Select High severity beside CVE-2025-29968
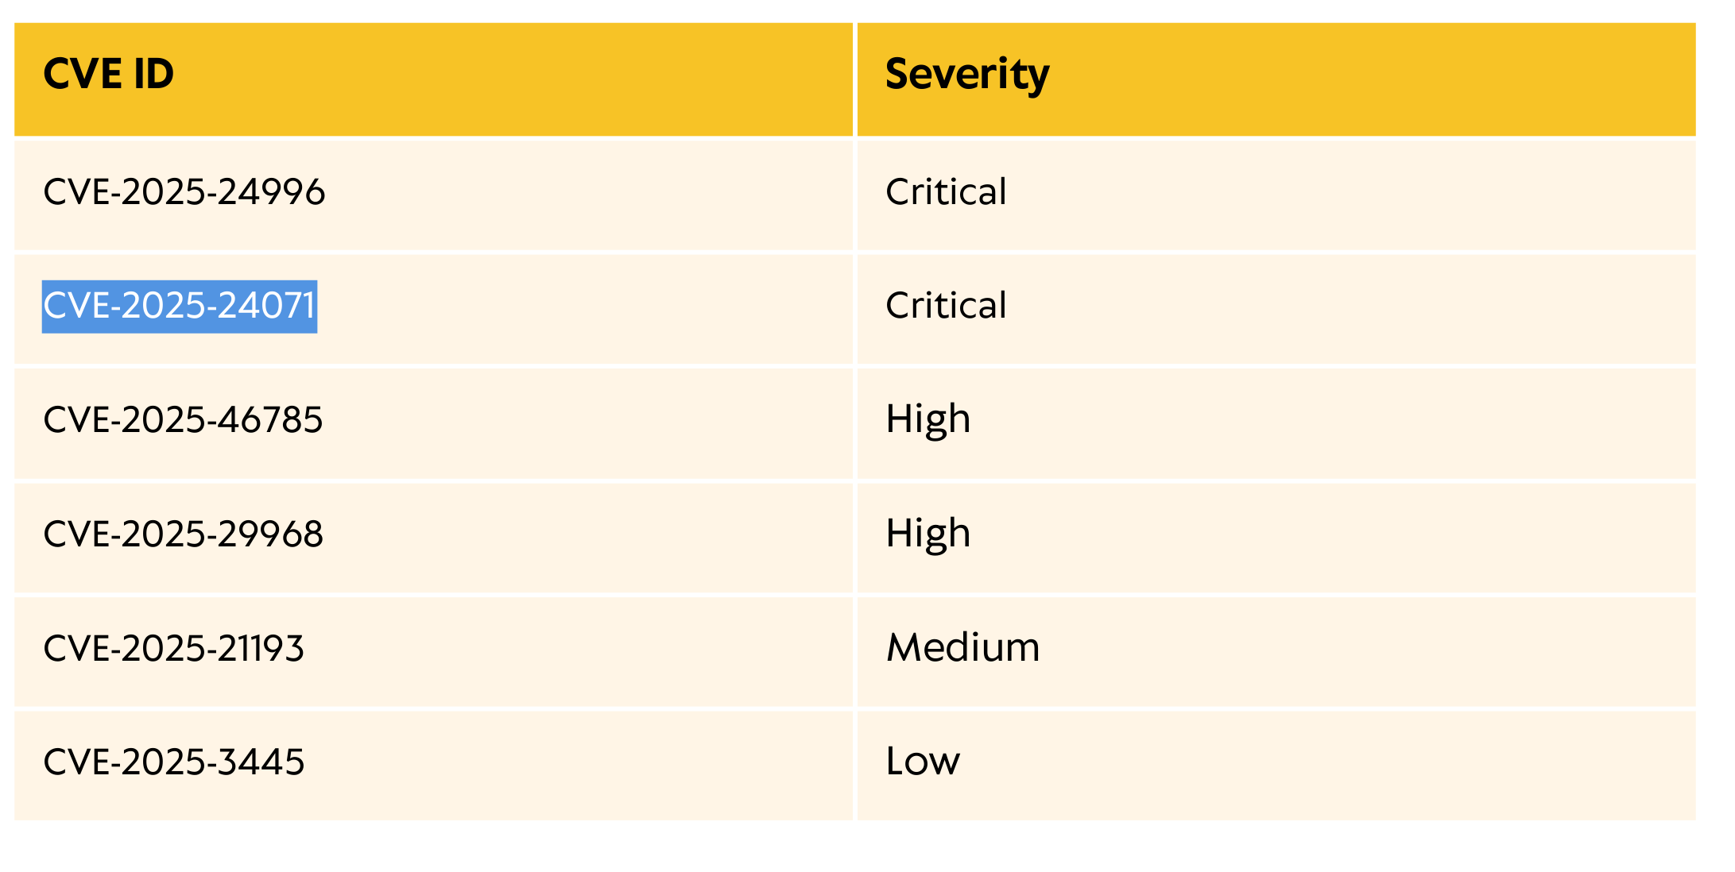 [x=928, y=534]
